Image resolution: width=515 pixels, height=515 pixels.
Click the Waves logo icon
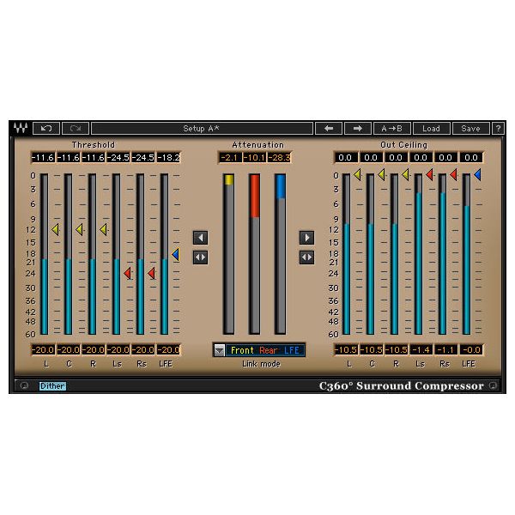click(x=21, y=128)
